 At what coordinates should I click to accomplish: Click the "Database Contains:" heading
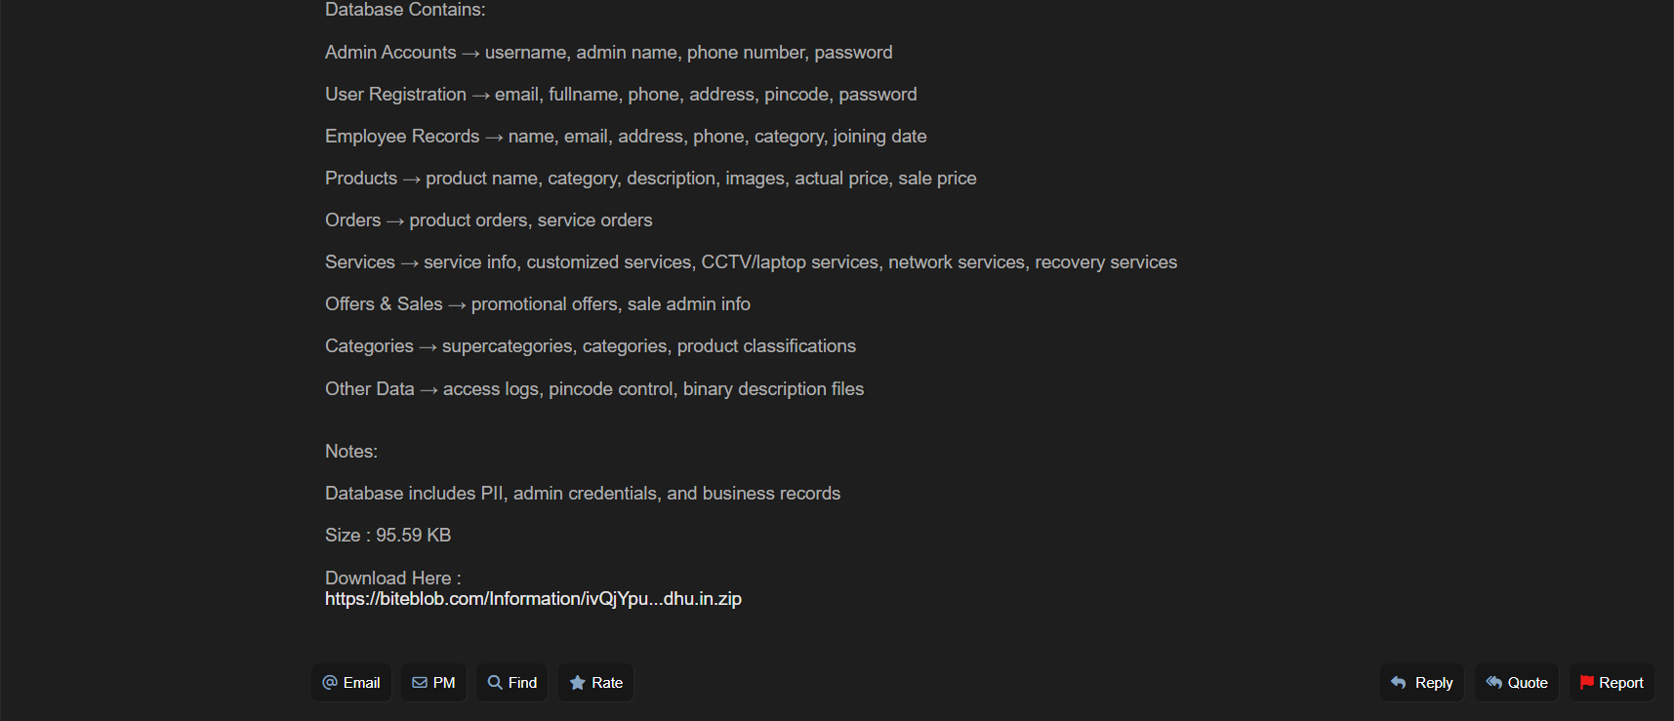405,10
